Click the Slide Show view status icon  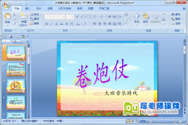coord(137,121)
